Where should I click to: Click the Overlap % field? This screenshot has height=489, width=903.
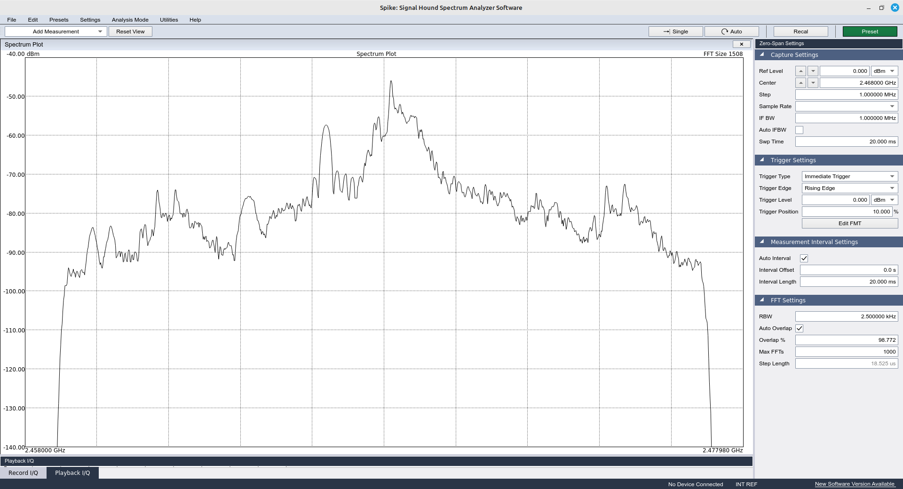847,340
